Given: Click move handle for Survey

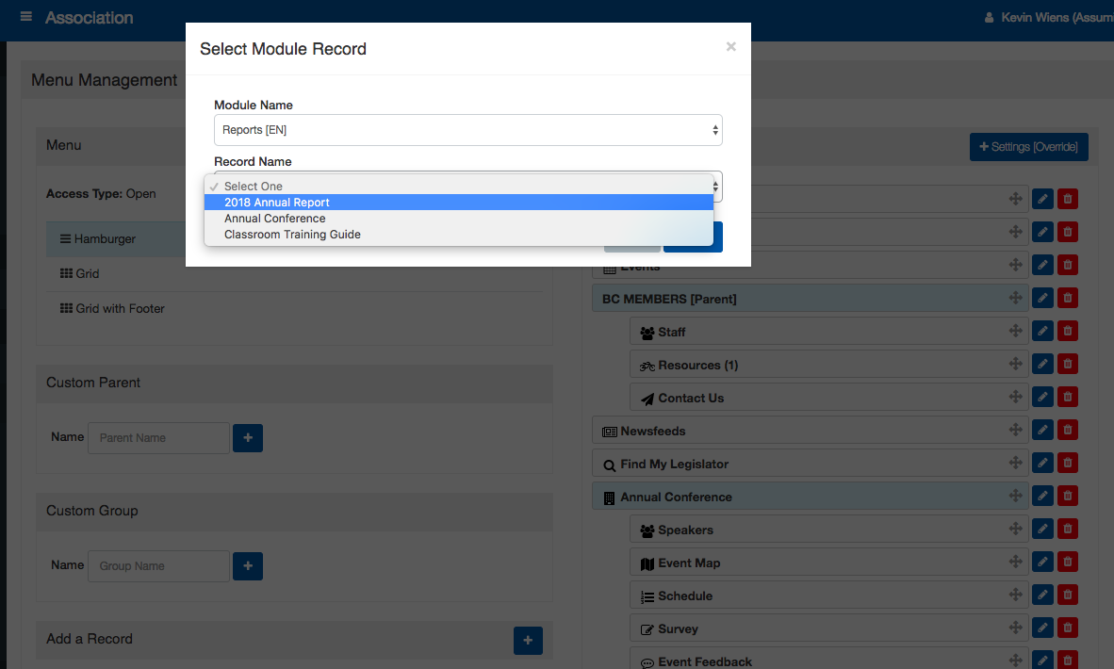Looking at the screenshot, I should (x=1015, y=628).
